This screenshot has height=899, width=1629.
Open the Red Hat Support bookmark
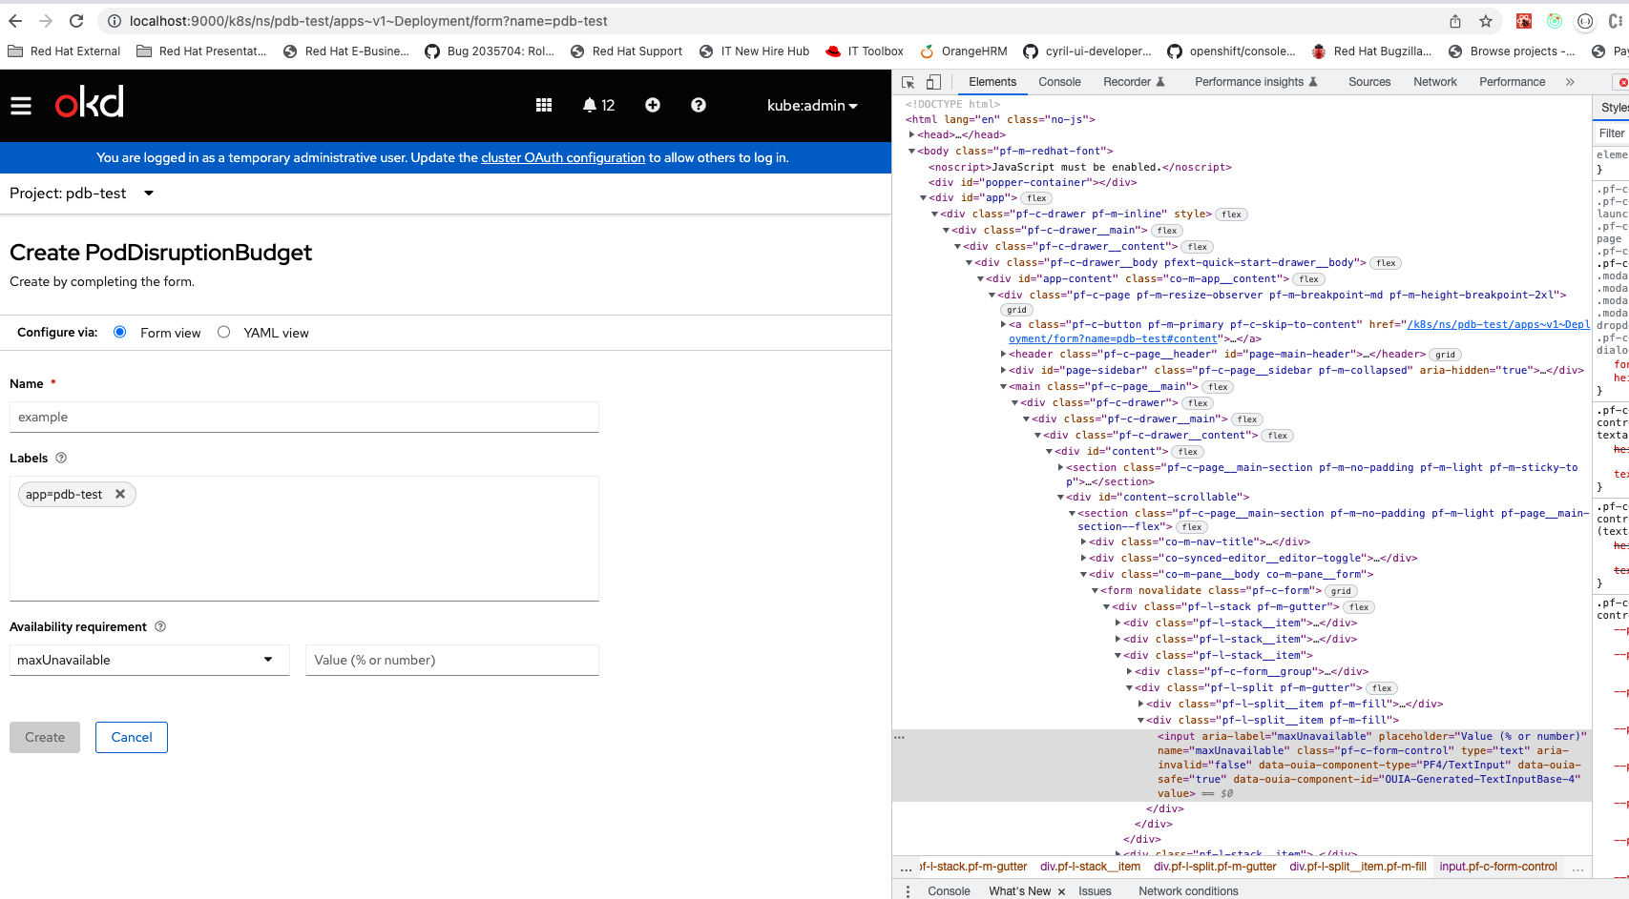(627, 51)
